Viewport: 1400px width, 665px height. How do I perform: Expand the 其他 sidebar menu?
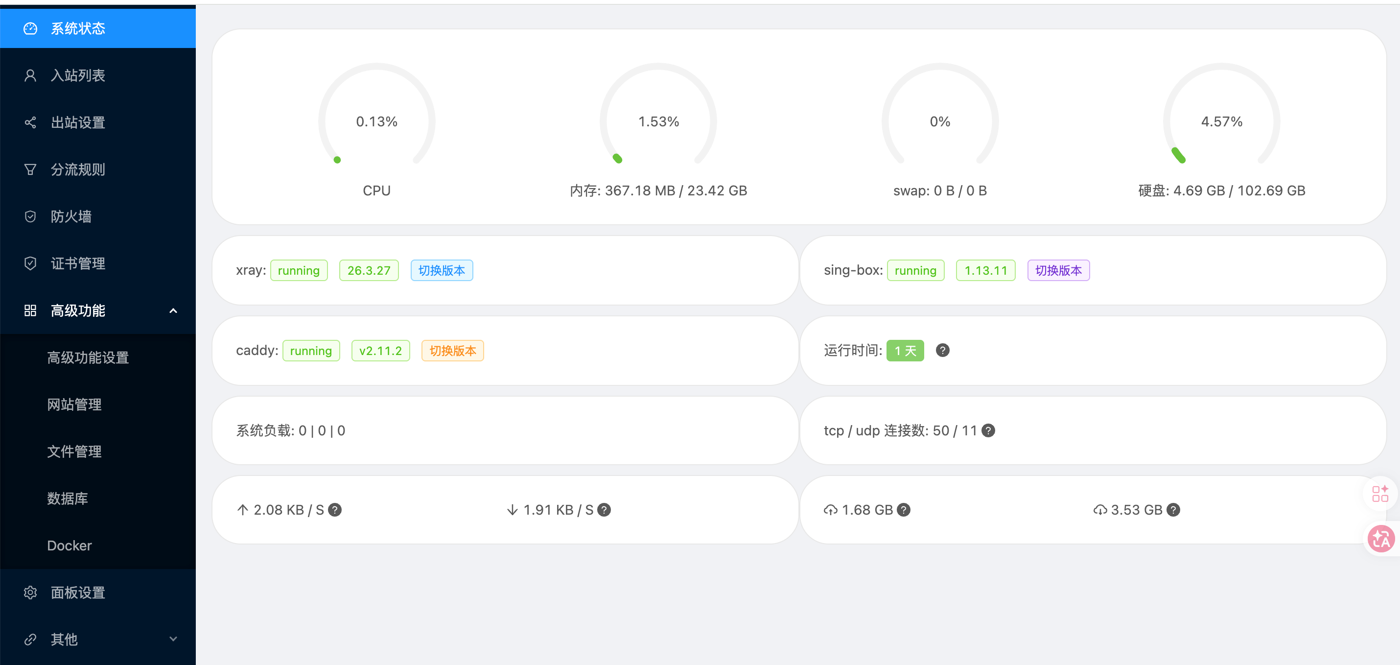coord(98,639)
